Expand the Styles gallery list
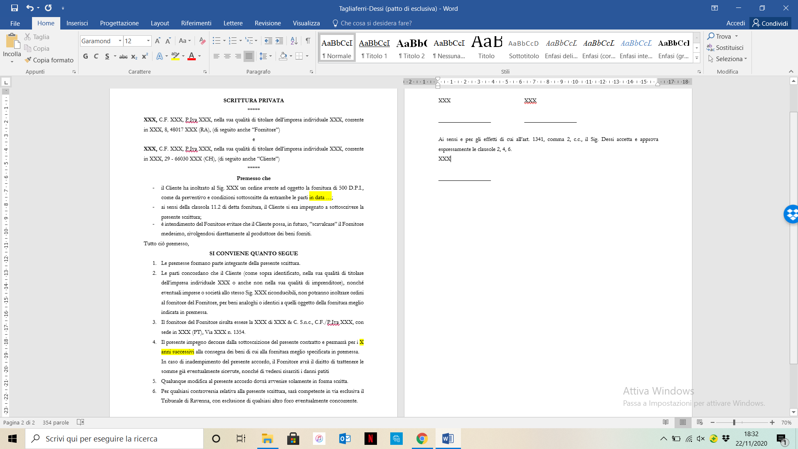Viewport: 798px width, 449px height. (697, 58)
